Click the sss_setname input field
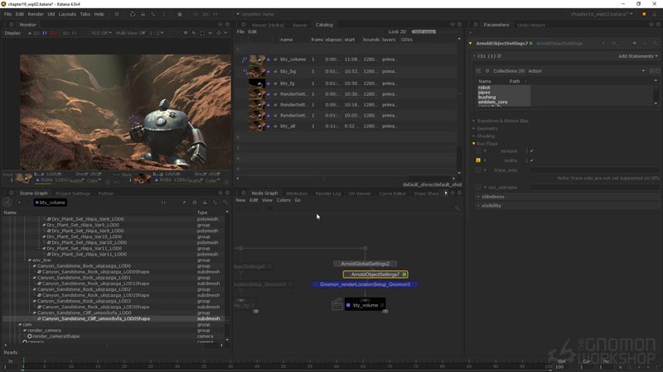 (593, 188)
